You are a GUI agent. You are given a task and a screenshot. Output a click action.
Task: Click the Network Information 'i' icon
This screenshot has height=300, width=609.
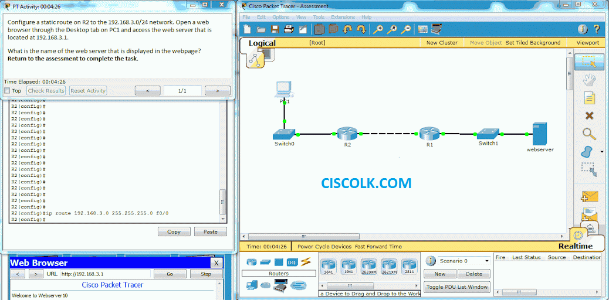click(x=583, y=29)
